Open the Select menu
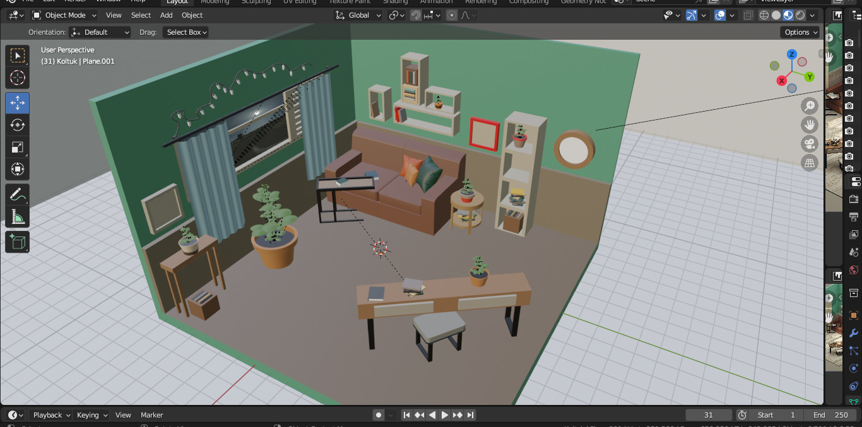 click(141, 15)
